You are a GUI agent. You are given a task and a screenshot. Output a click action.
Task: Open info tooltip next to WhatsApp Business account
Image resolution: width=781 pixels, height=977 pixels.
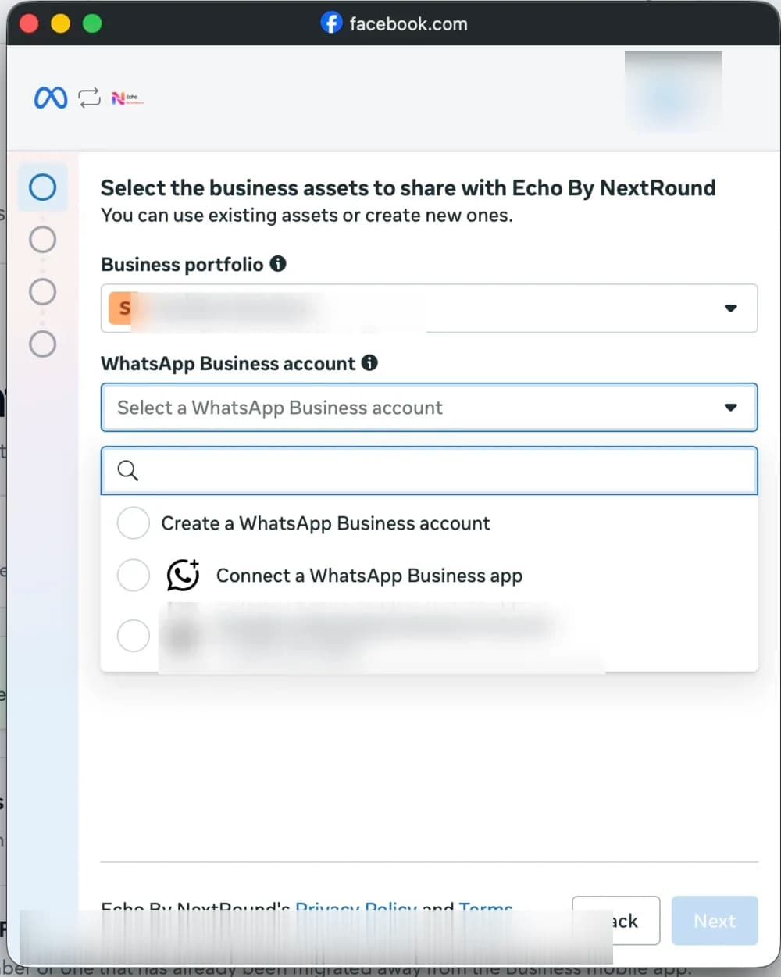click(x=369, y=362)
